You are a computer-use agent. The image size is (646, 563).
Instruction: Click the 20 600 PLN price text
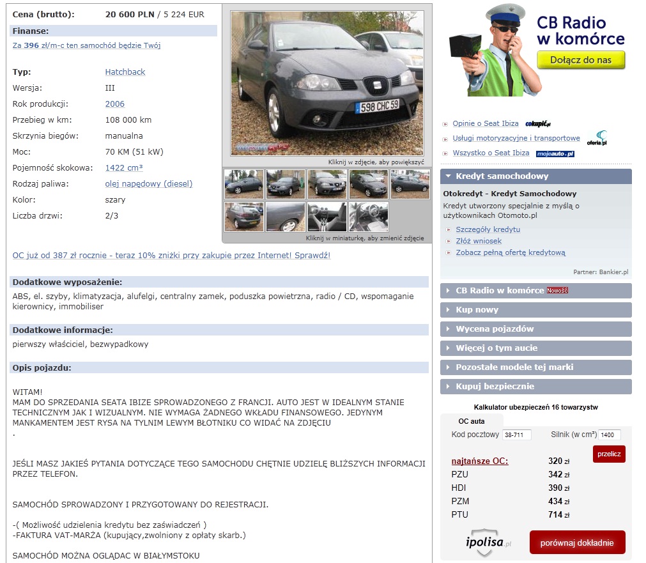pyautogui.click(x=130, y=15)
